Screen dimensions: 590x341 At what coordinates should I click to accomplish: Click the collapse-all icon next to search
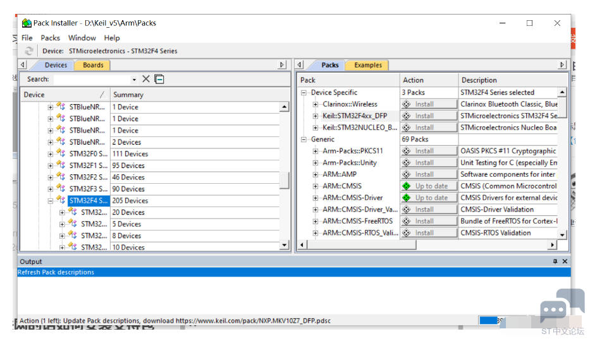(x=159, y=79)
